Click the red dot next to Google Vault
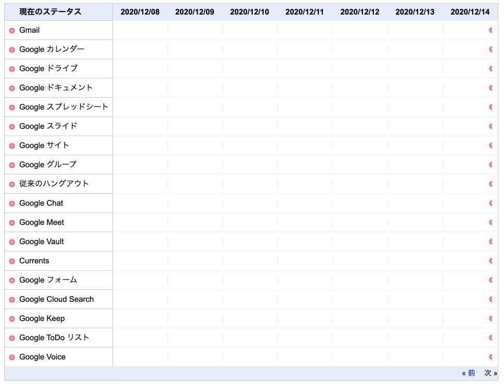This screenshot has height=387, width=504. (x=12, y=242)
